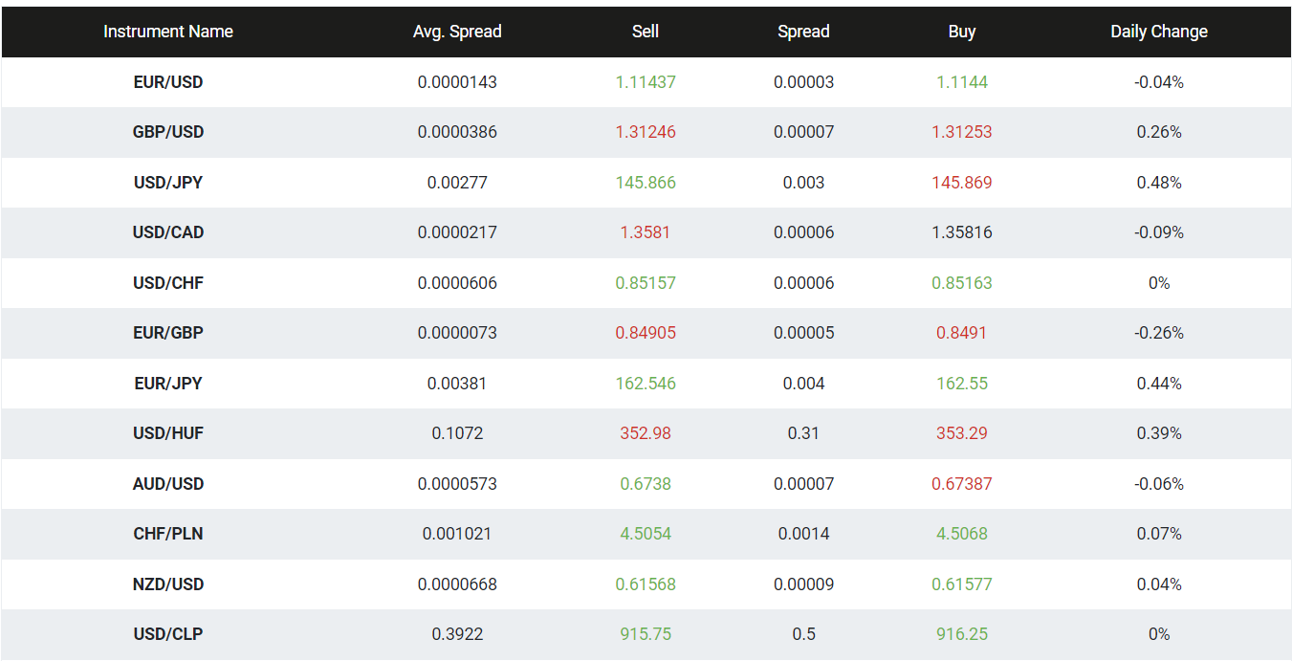Open the USD/CLP instrument page
The width and height of the screenshot is (1292, 661).
tap(168, 633)
